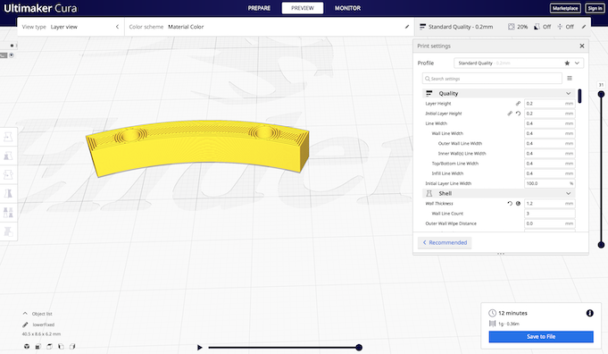The height and width of the screenshot is (354, 608).
Task: Select the Support Blocker tool
Action: pyautogui.click(x=8, y=232)
